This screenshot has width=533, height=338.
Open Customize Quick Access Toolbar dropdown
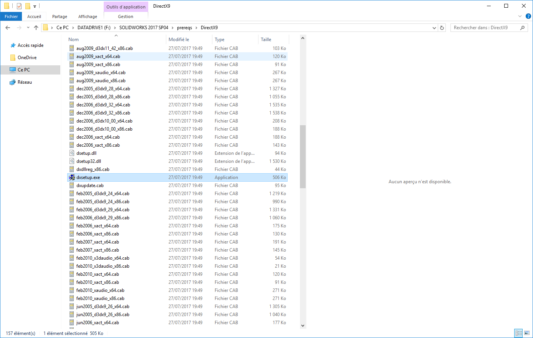[35, 7]
